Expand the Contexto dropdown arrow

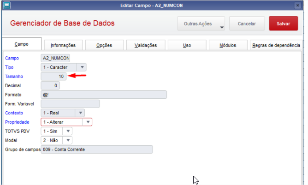[x=80, y=113]
